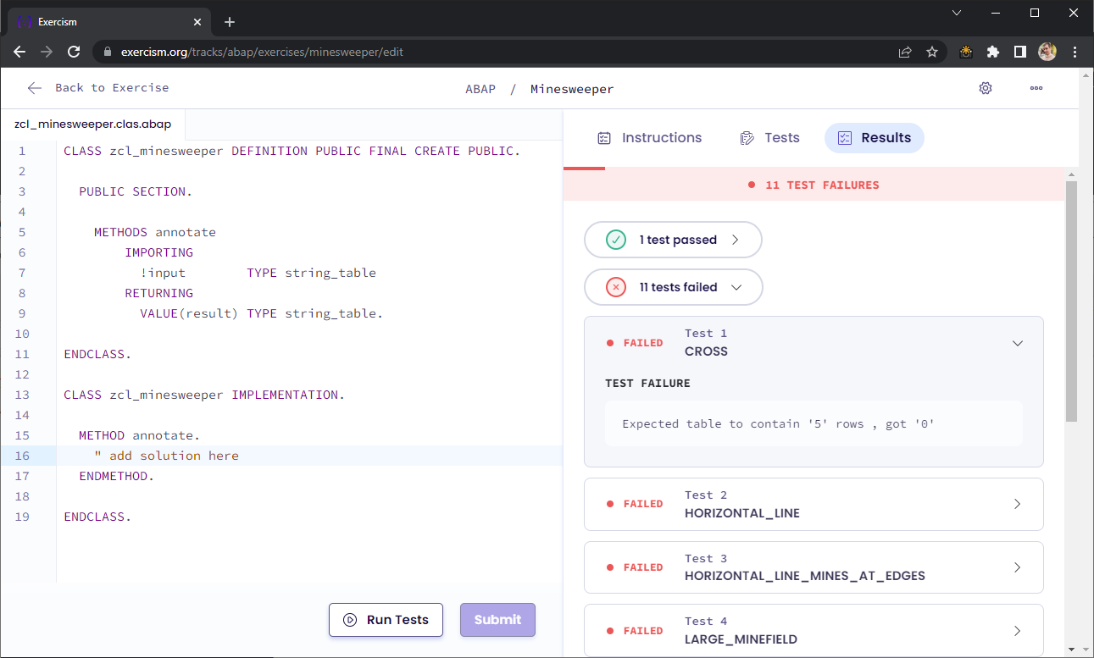Collapse the 11 tests failed section

pos(673,287)
